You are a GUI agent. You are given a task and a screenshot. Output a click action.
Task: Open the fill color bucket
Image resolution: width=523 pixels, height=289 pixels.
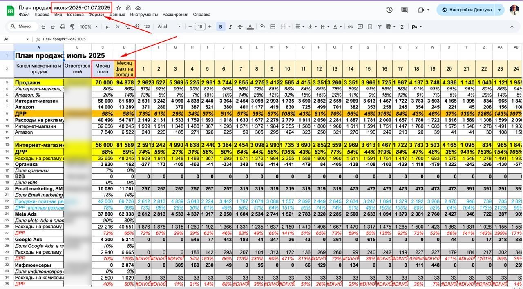pyautogui.click(x=262, y=27)
